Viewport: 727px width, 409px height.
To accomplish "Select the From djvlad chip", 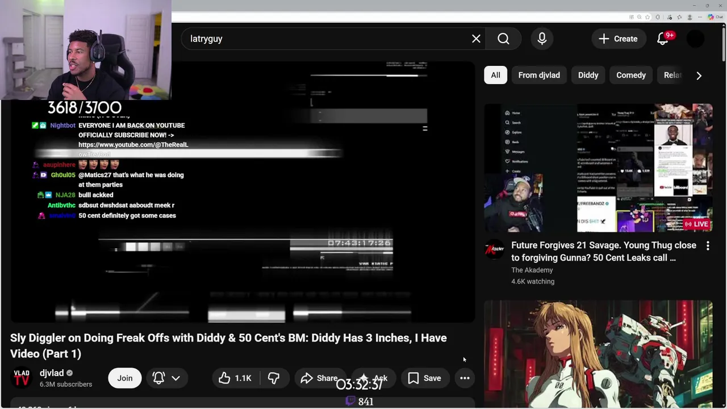I will (x=539, y=75).
